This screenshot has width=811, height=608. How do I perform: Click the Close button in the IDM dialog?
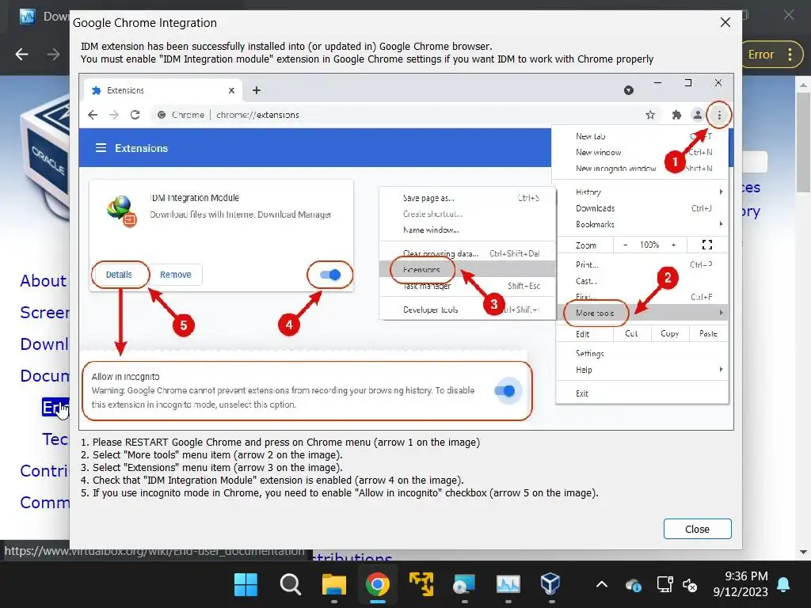coord(697,529)
